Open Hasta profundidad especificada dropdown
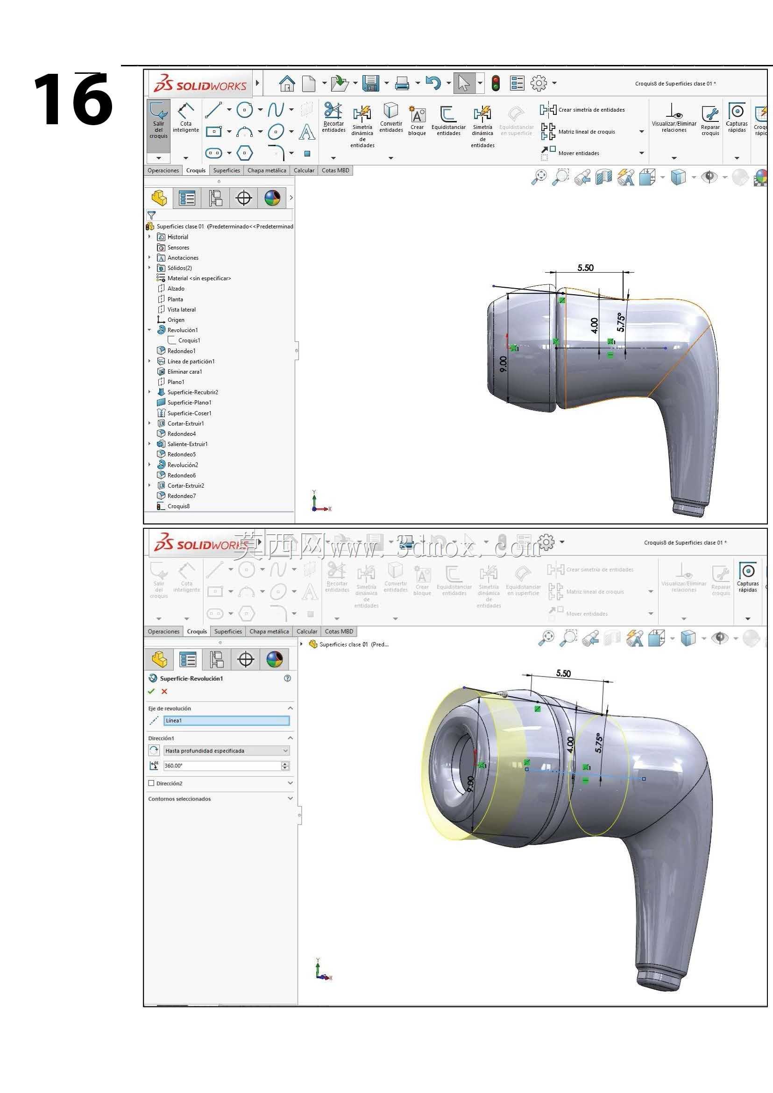This screenshot has height=1093, width=773. [227, 751]
